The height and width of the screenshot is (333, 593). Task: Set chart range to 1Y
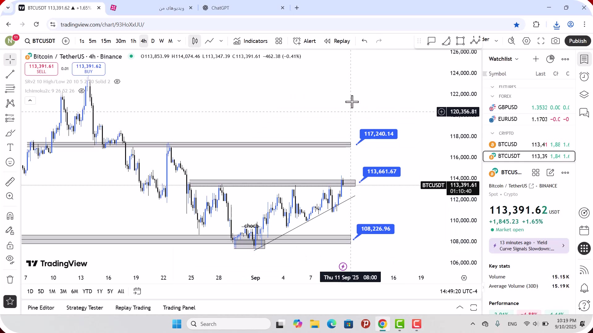(x=99, y=291)
